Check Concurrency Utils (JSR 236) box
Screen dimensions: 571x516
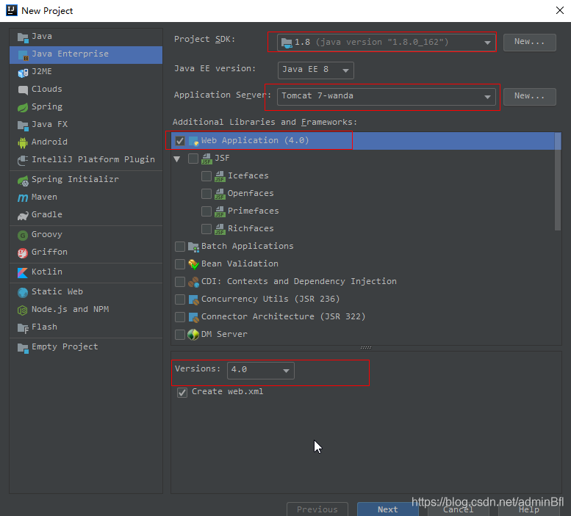(x=180, y=299)
